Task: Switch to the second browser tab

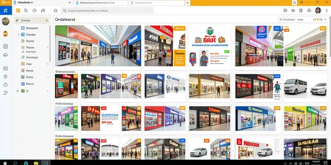Action: (101, 3)
